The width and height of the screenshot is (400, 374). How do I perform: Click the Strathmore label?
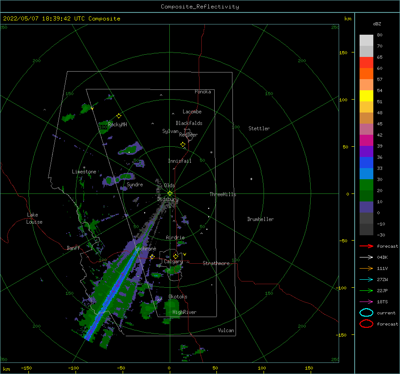point(216,263)
